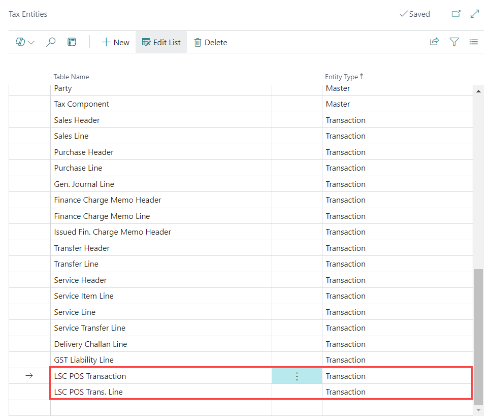
Task: Open the filter pane icon
Action: click(454, 43)
